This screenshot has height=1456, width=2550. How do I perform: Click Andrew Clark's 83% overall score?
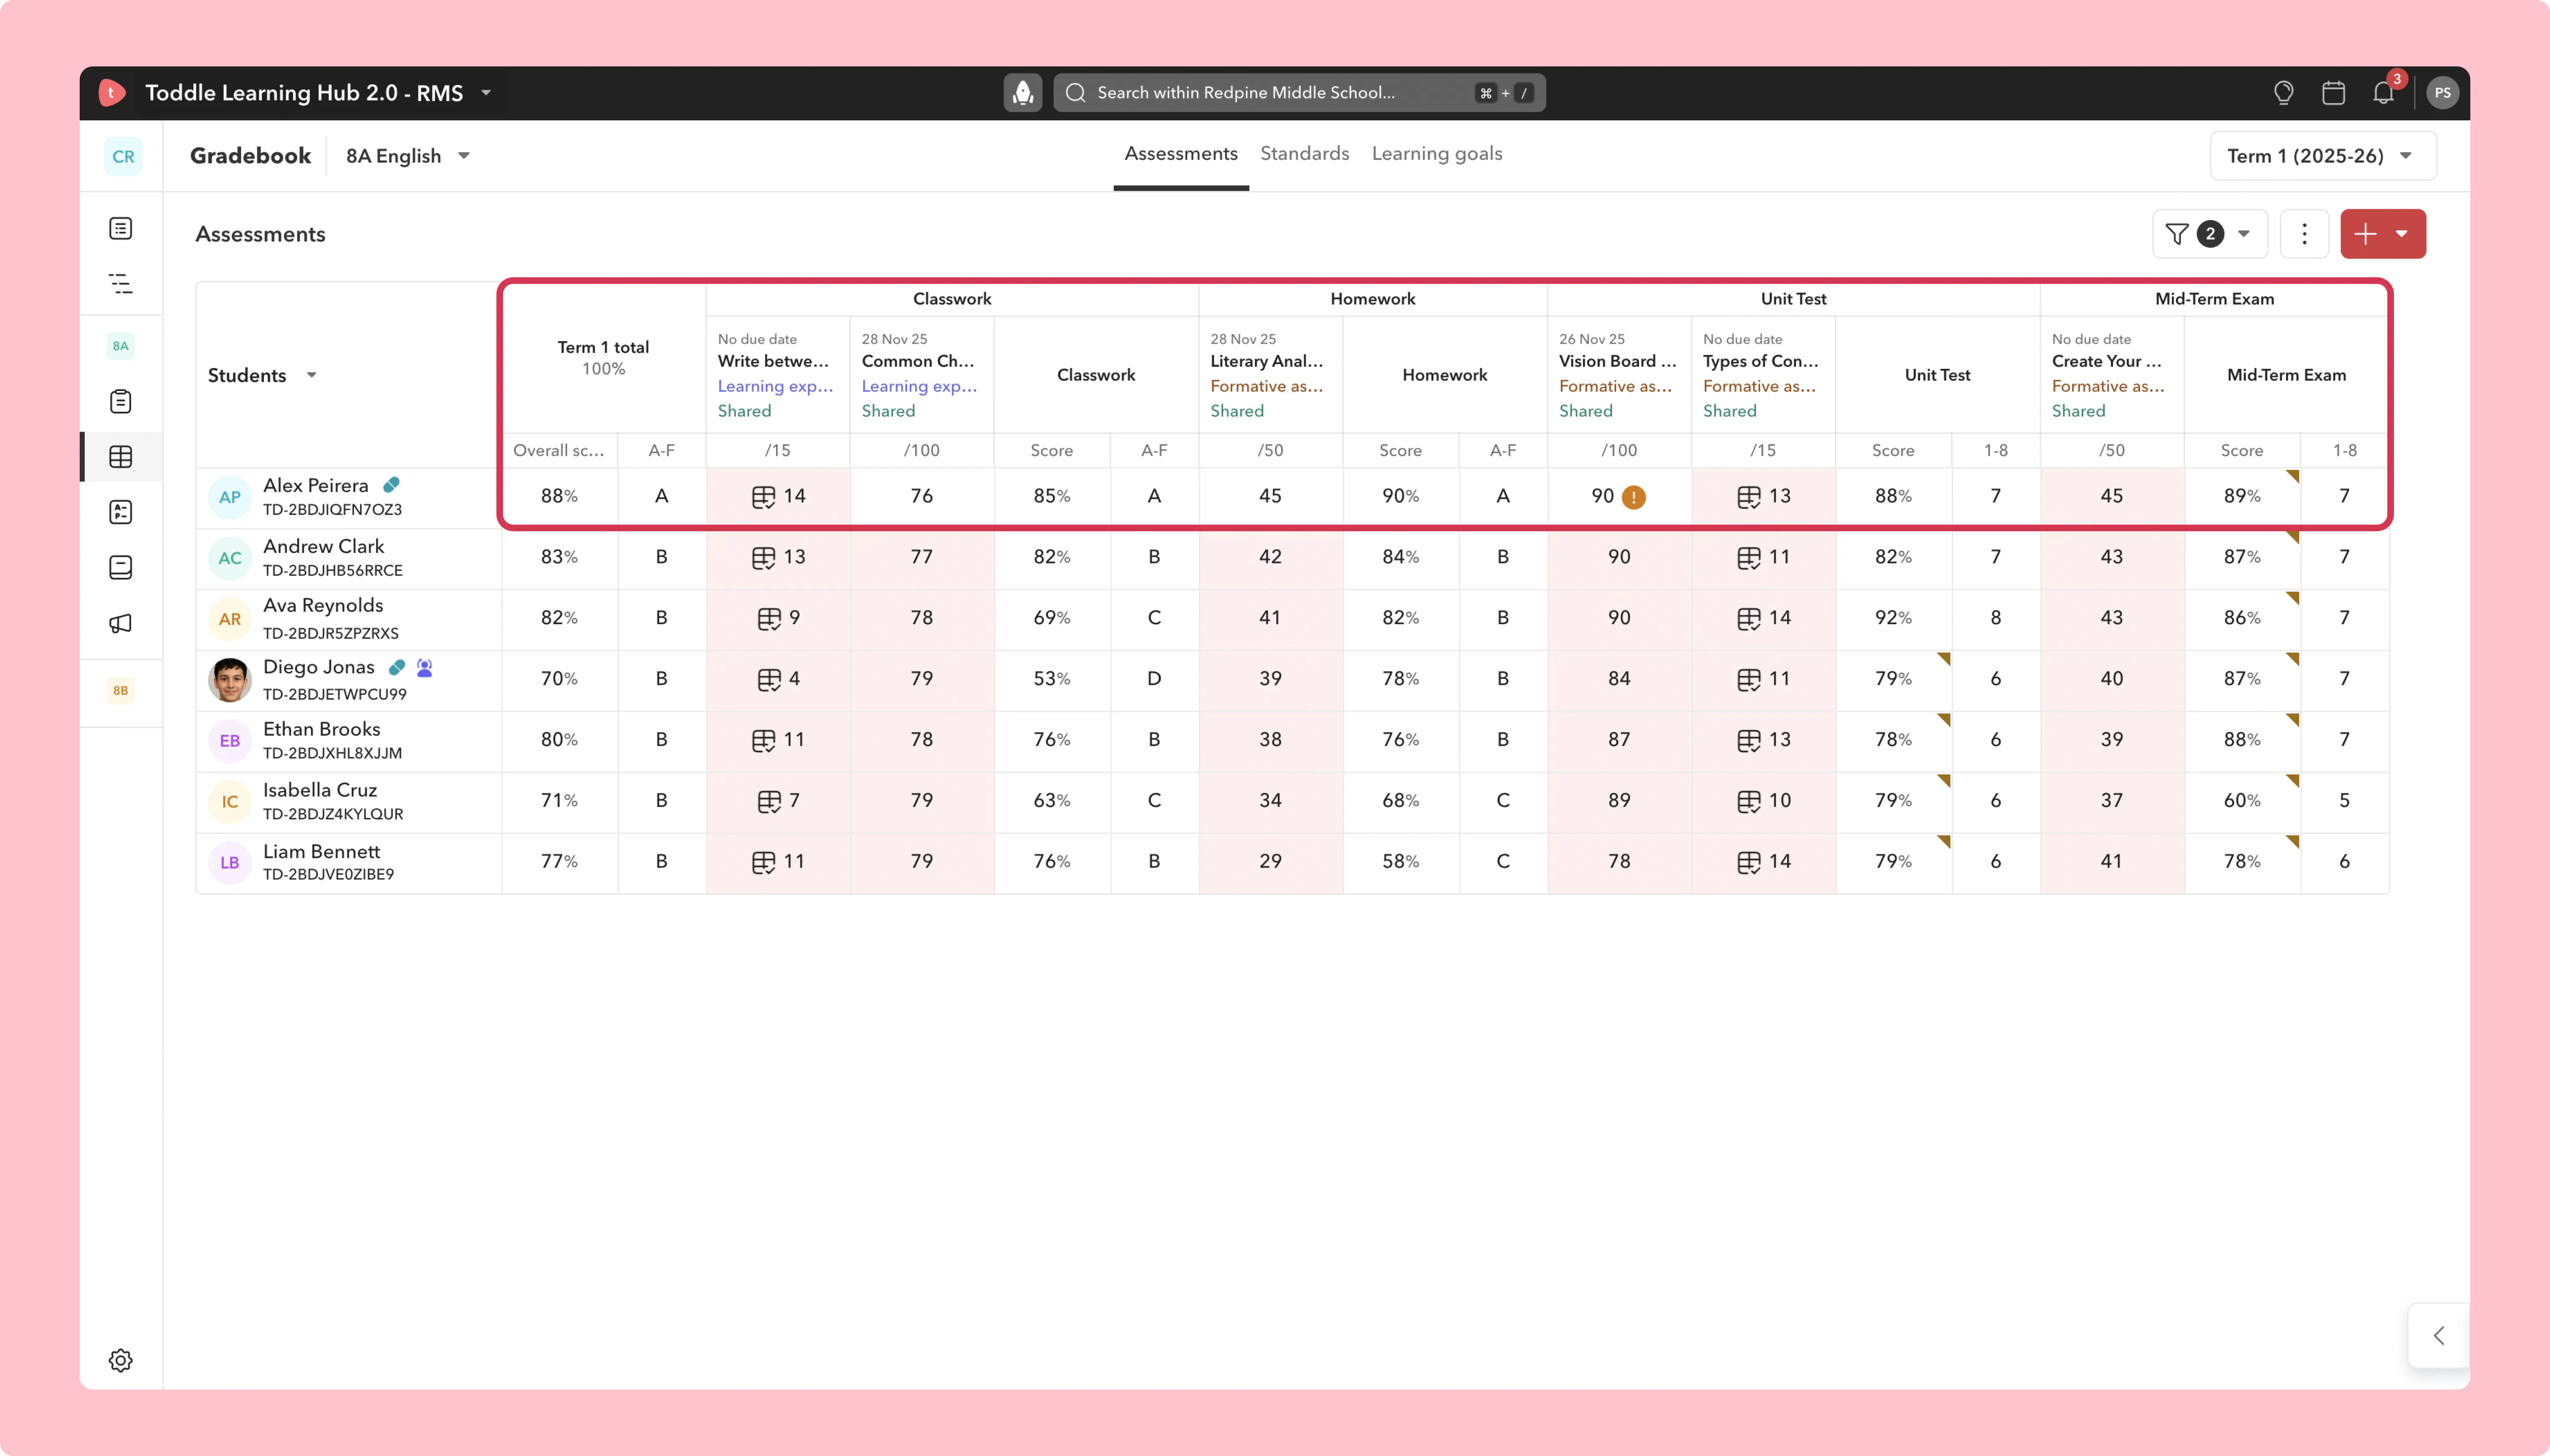tap(560, 558)
